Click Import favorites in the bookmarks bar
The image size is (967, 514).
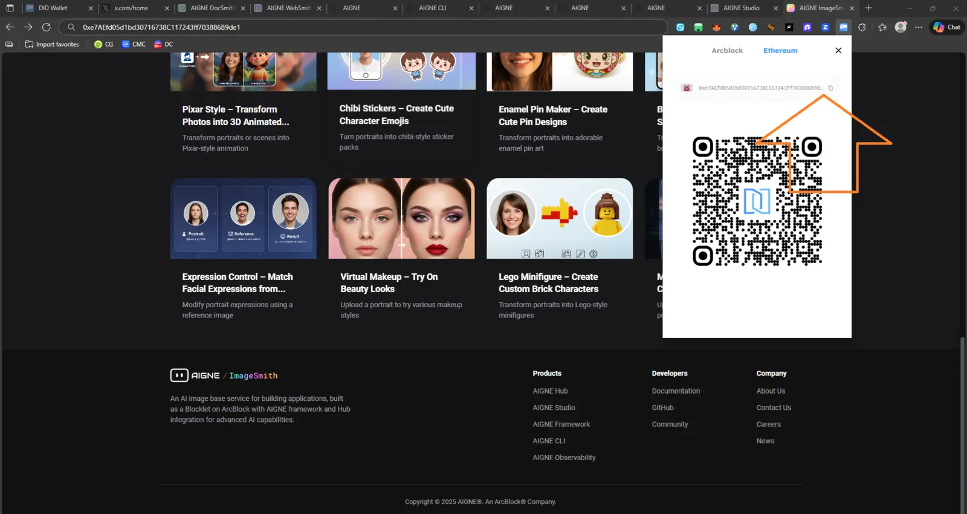[52, 44]
